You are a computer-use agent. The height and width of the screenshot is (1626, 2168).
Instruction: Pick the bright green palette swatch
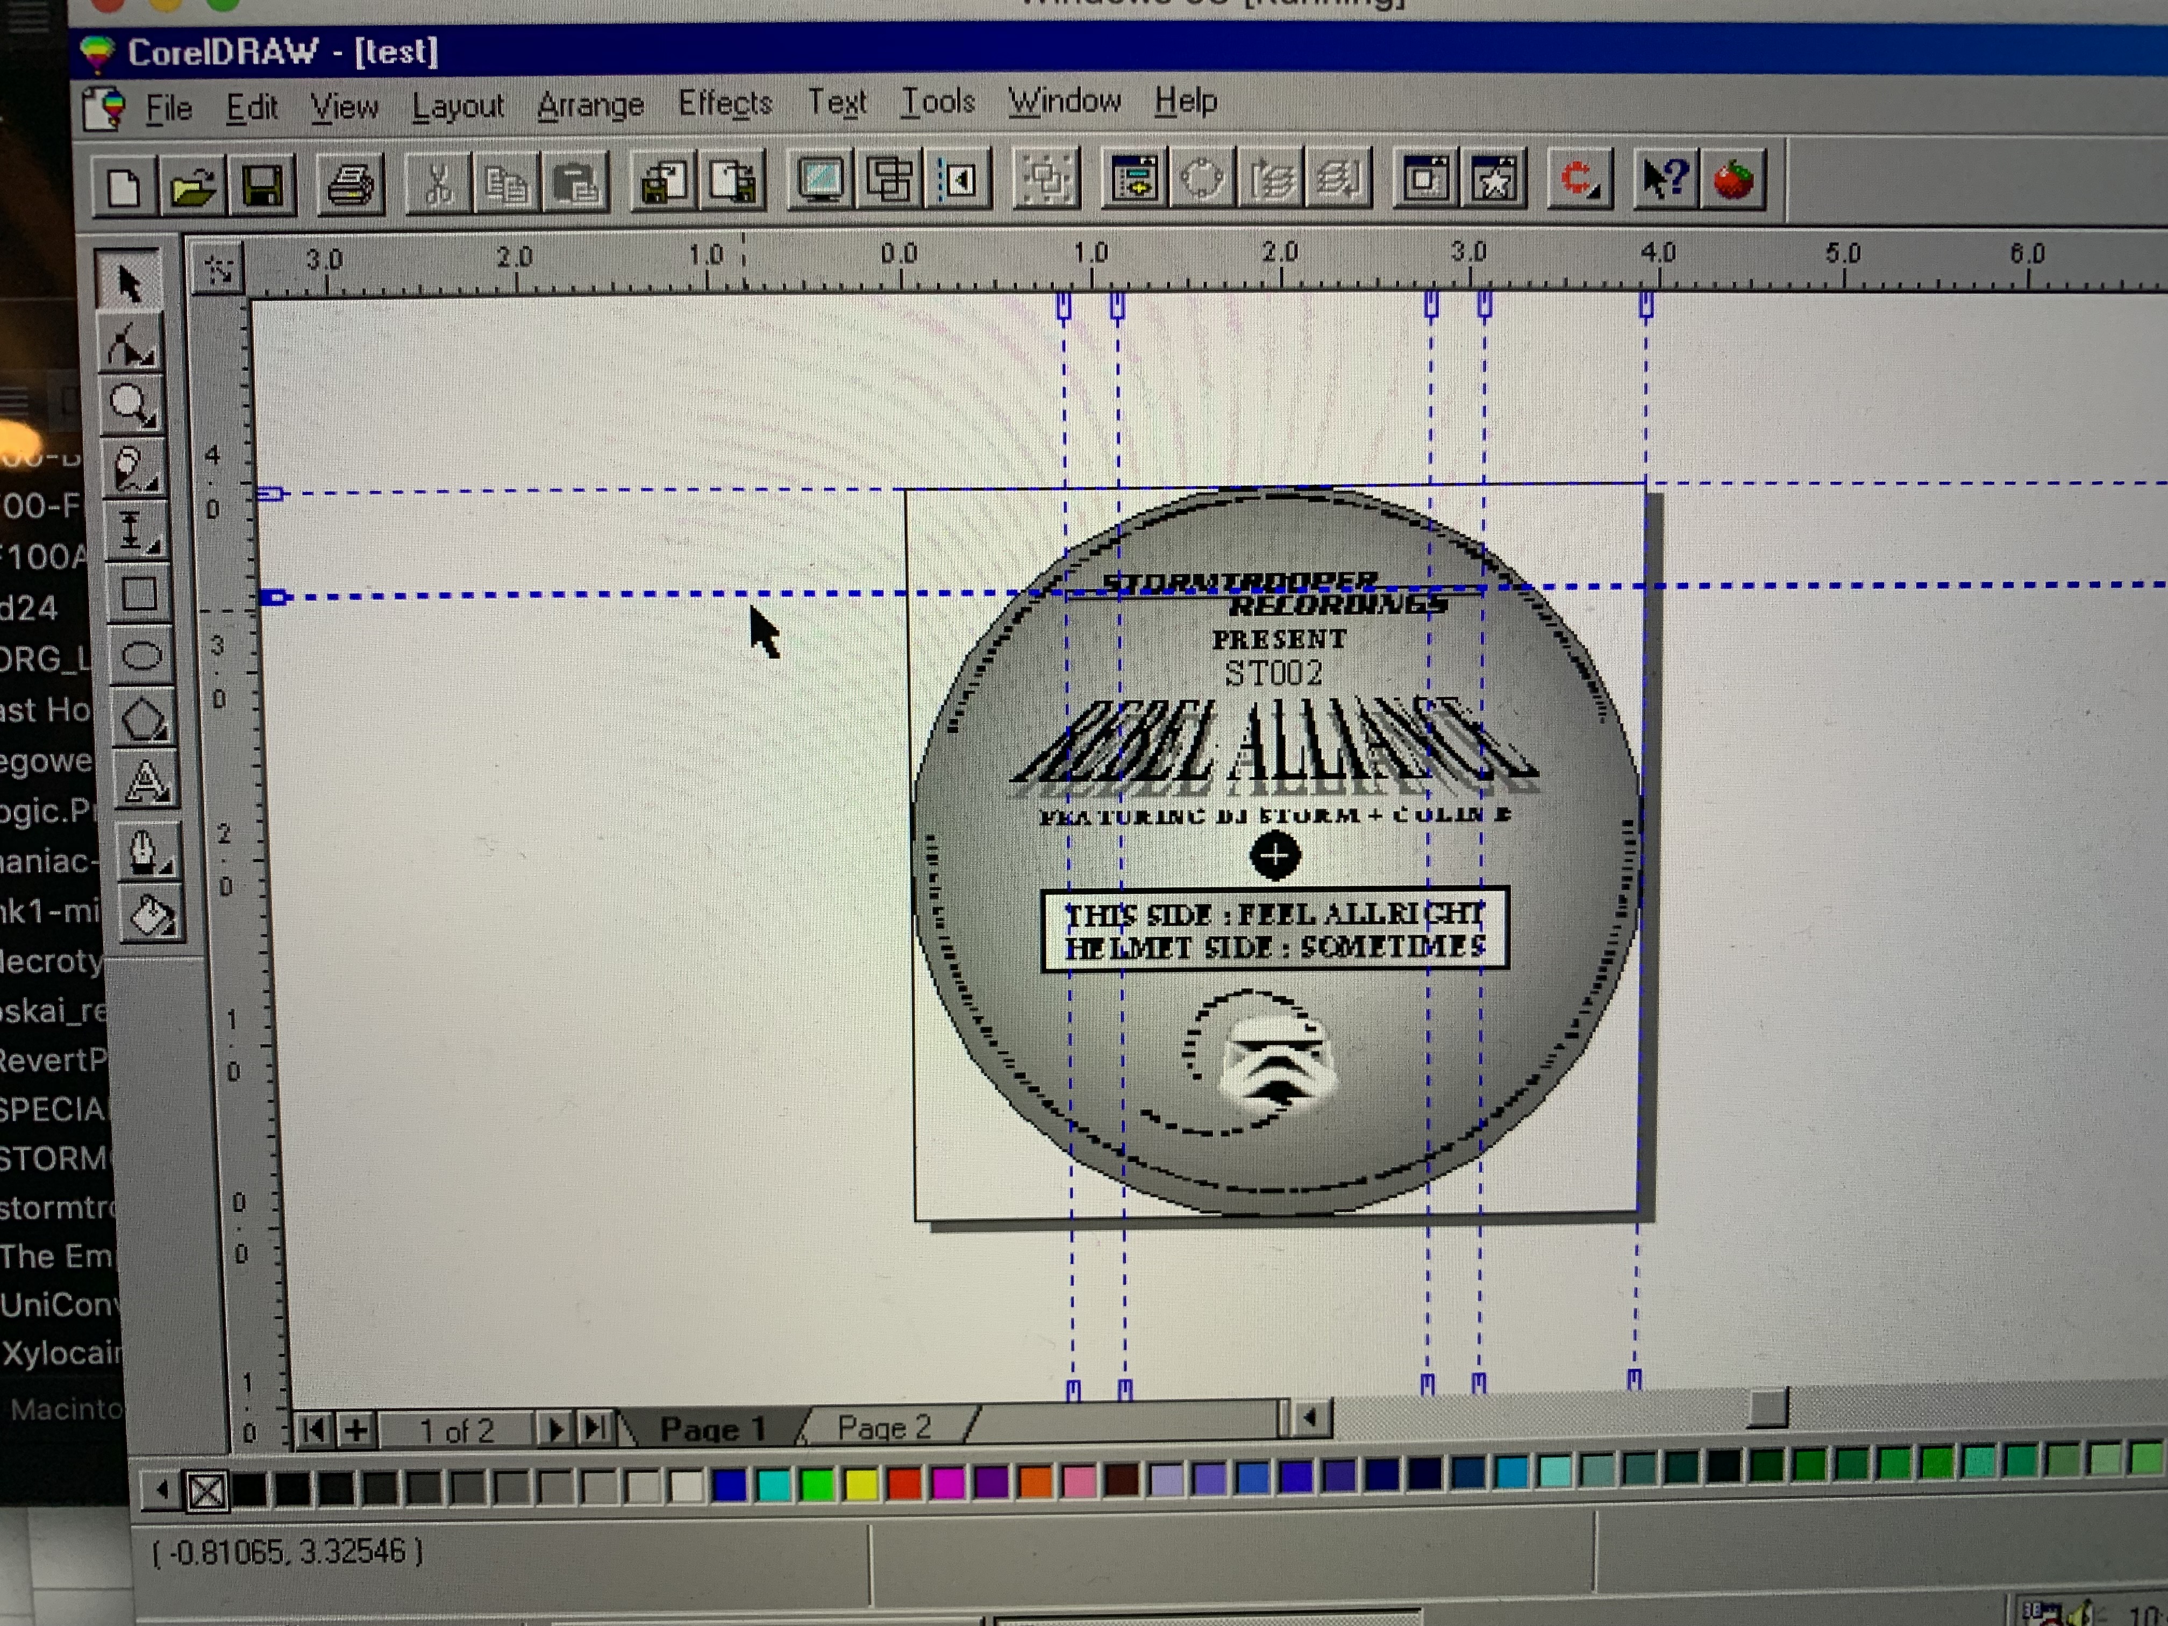(816, 1485)
